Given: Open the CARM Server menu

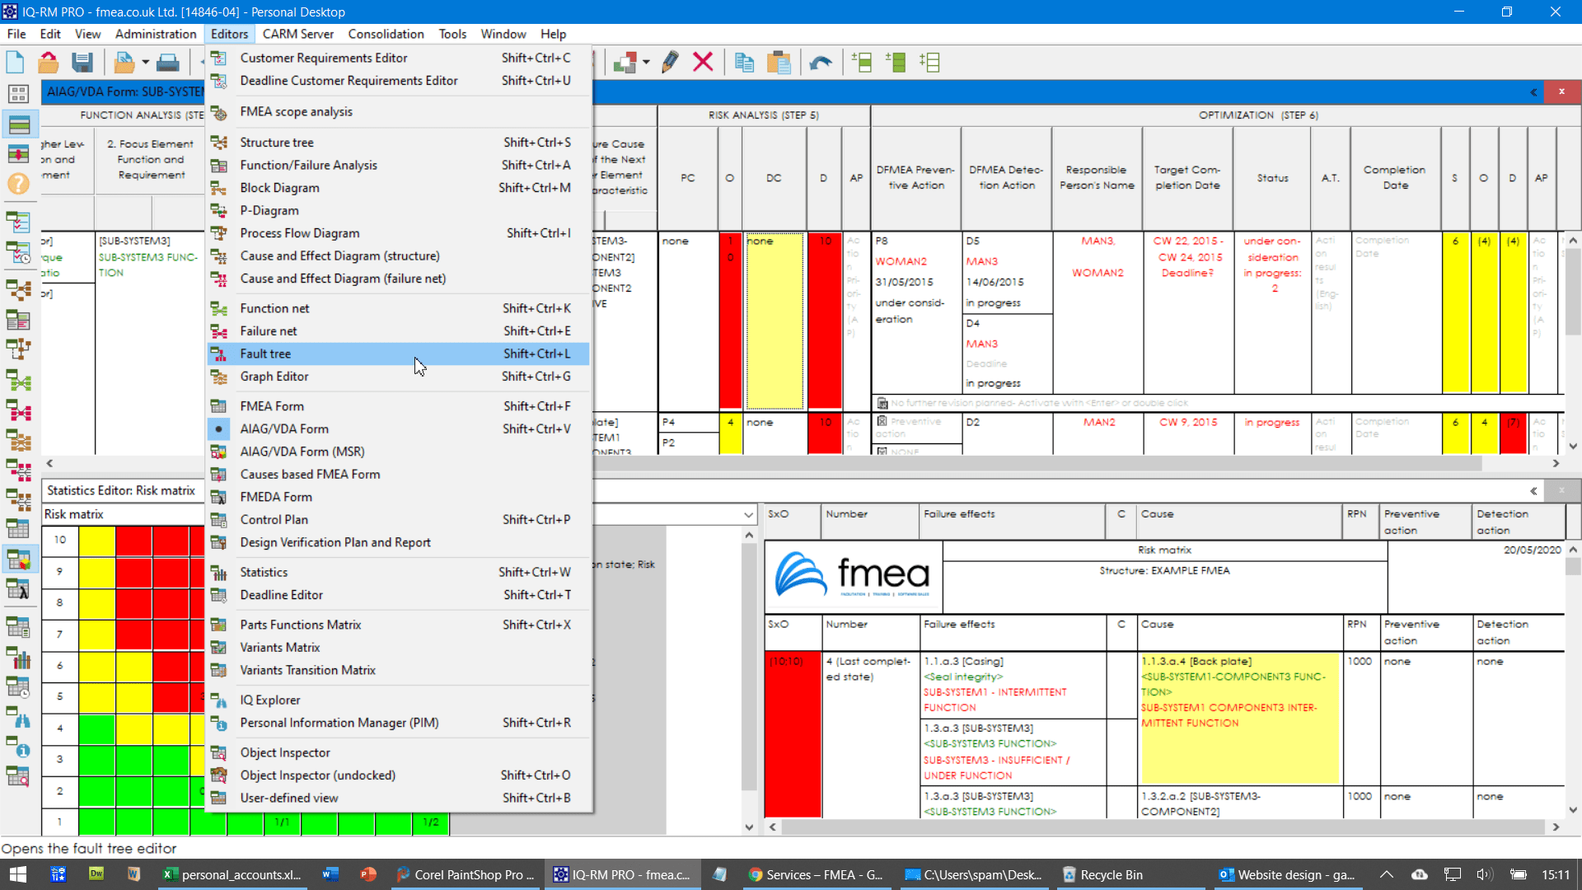Looking at the screenshot, I should 297,34.
